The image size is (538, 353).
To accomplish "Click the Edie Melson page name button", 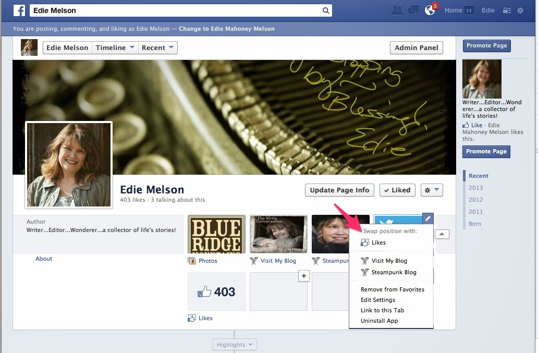I will (67, 47).
